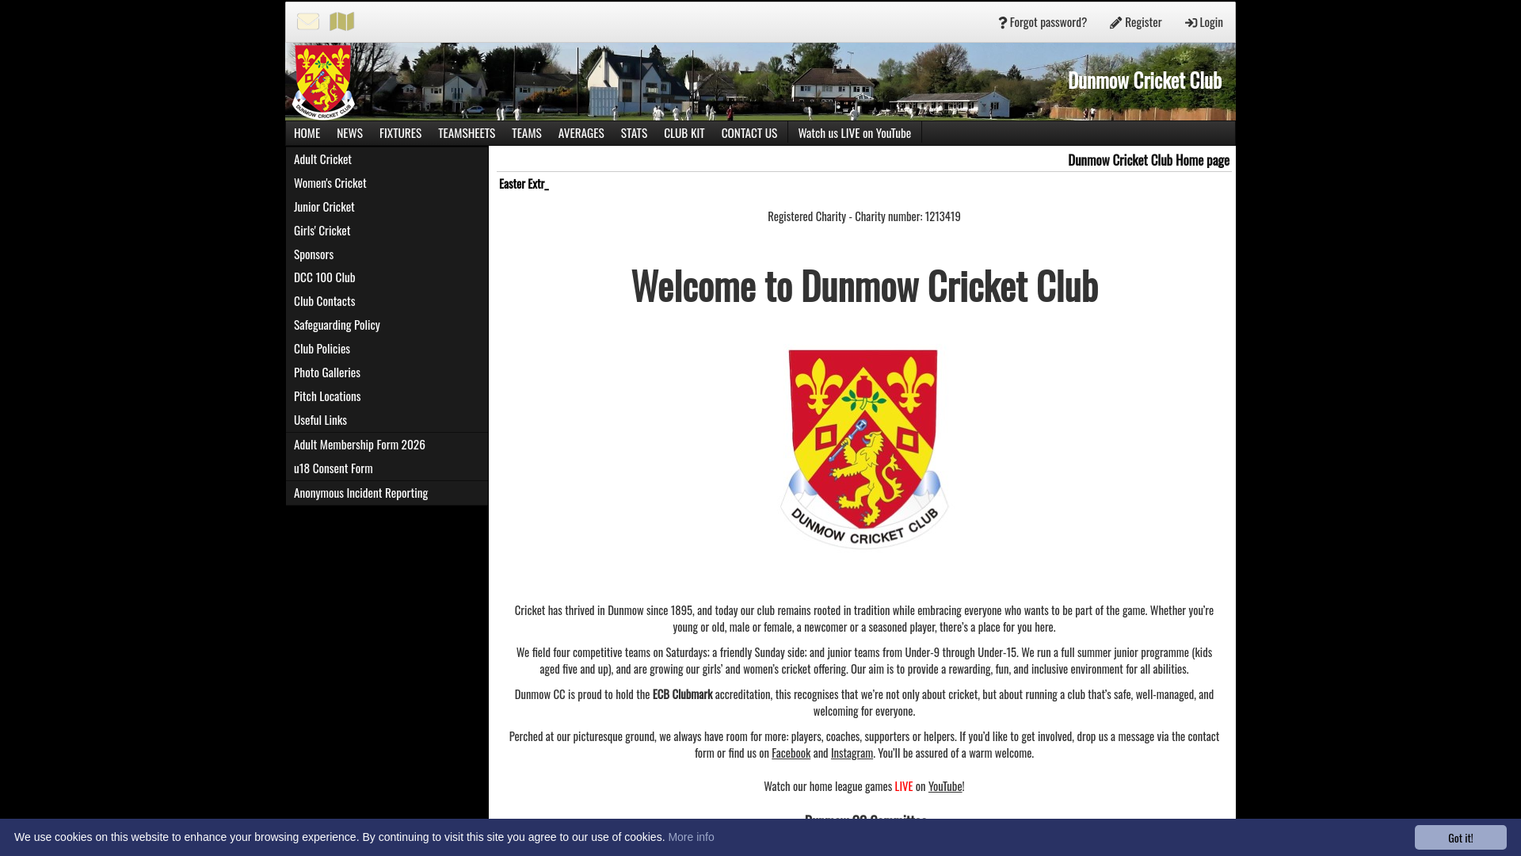Open Adult Membership Form 2026
This screenshot has height=856, width=1521.
(387, 445)
